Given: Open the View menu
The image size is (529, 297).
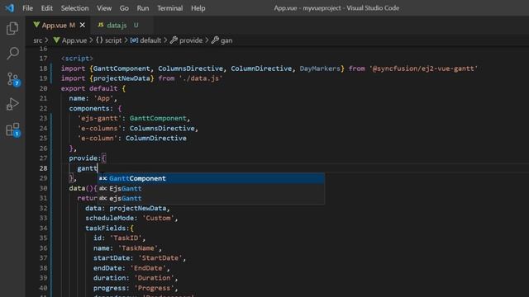Looking at the screenshot, I should point(104,8).
